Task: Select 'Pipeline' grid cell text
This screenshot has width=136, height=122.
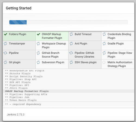Action: 14,53
